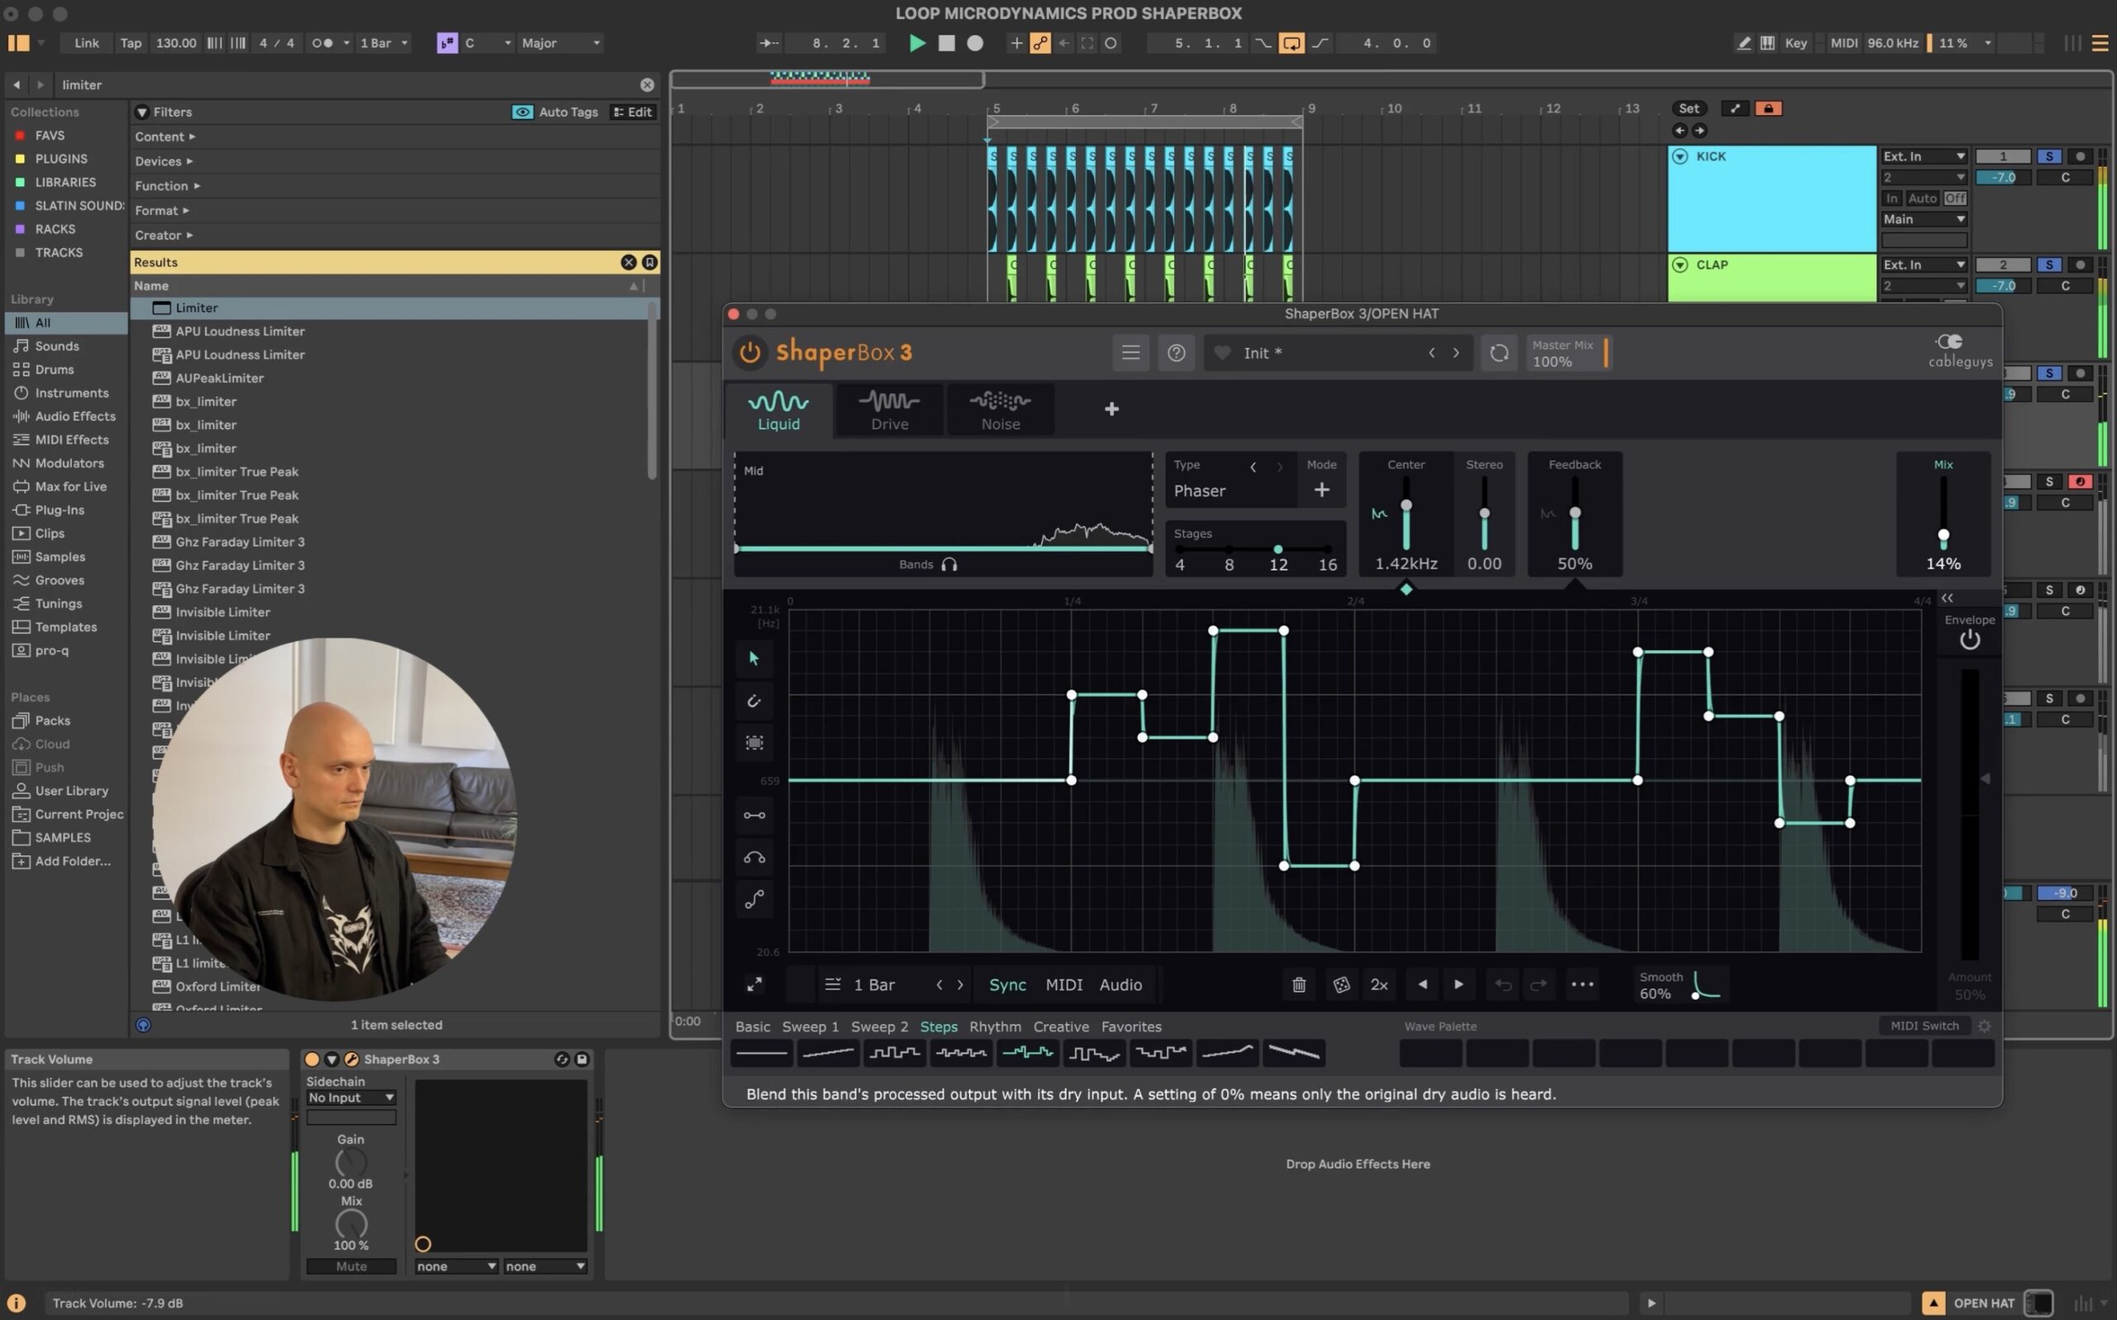
Task: Toggle the Ableton loop switch
Action: pos(1291,43)
